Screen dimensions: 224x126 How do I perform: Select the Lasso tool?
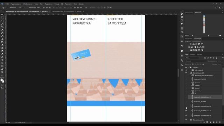[x=2, y=21]
